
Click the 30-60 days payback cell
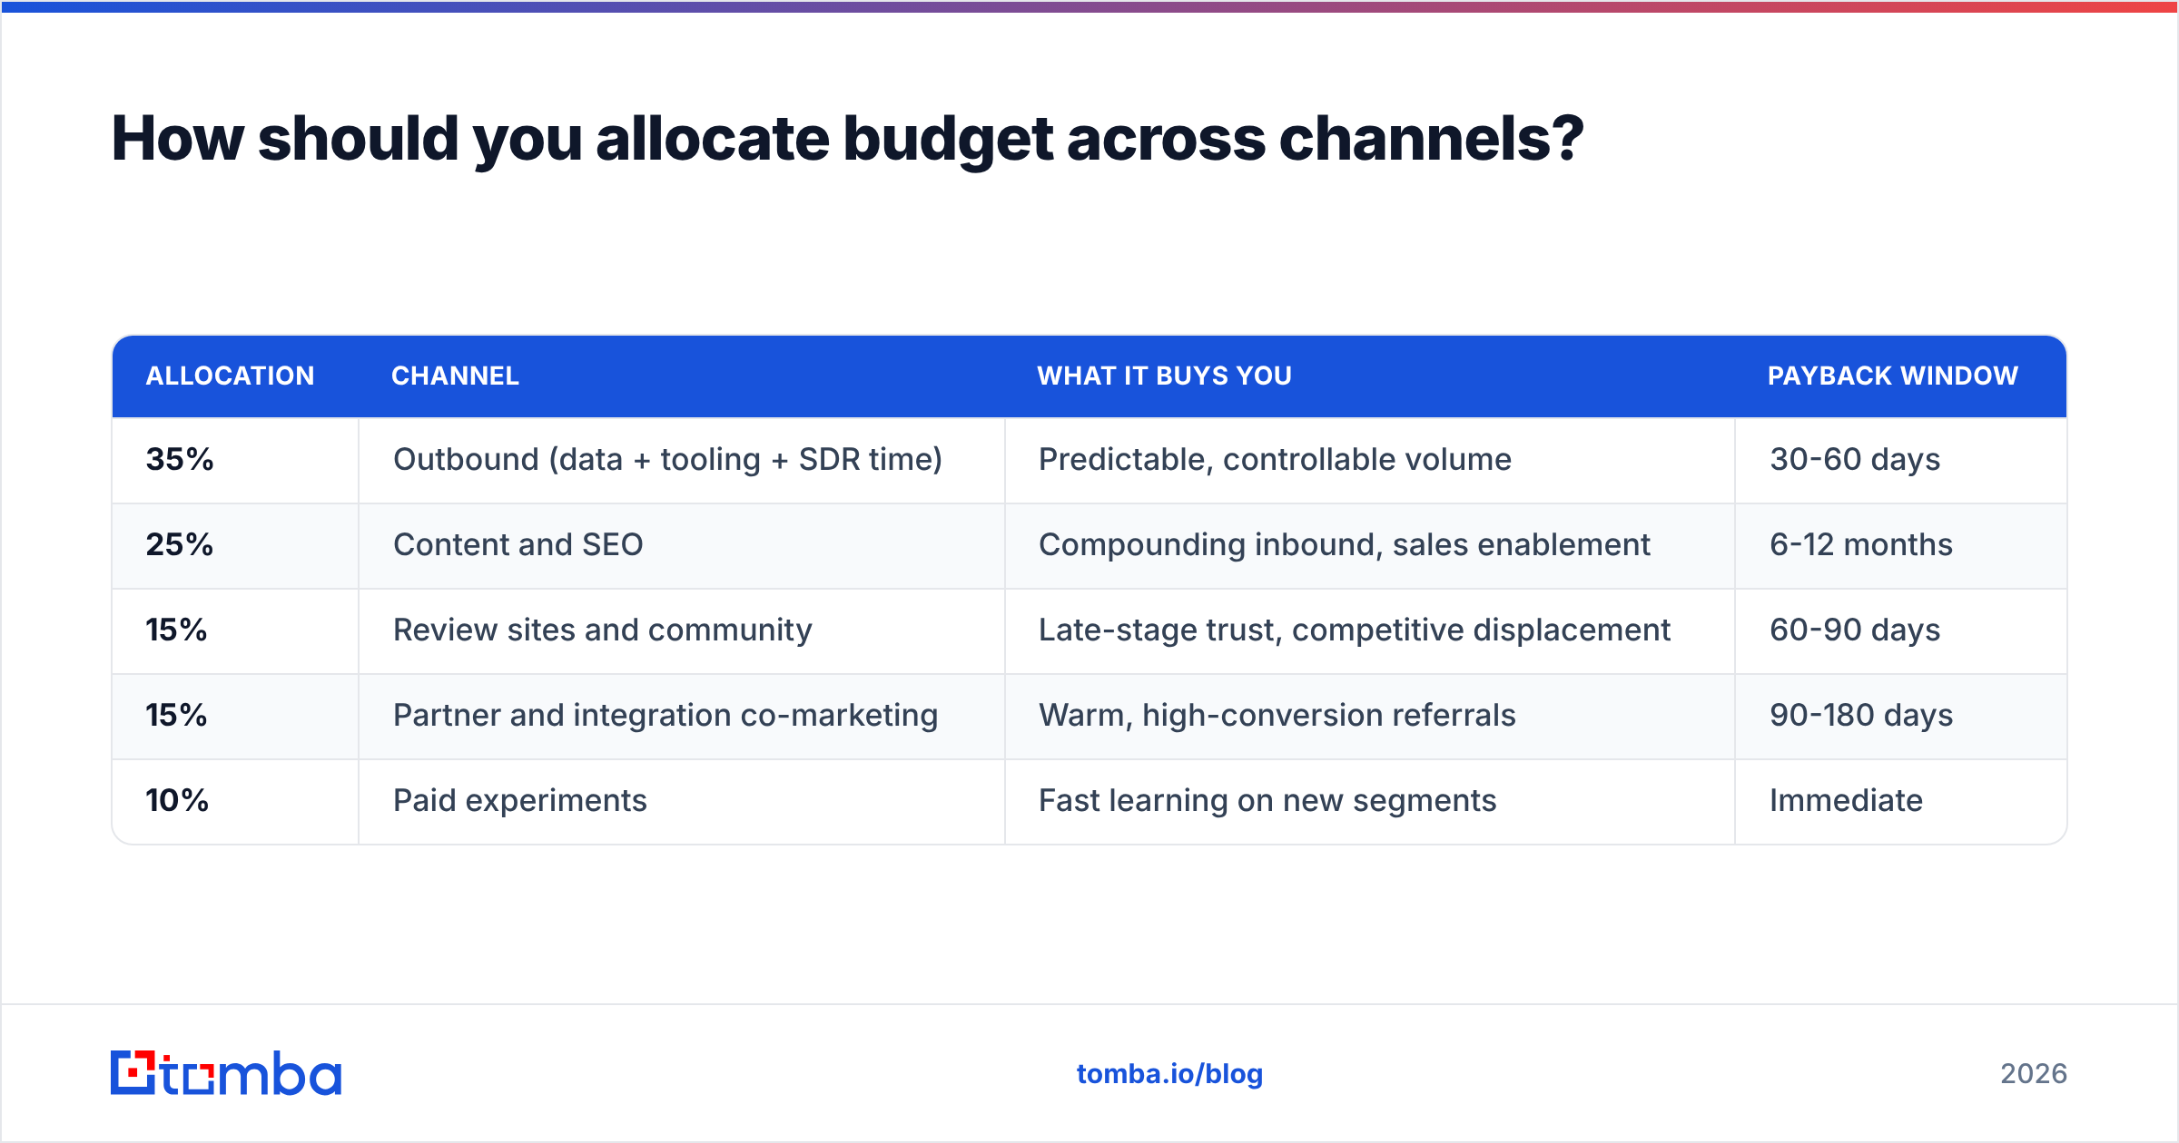tap(1900, 460)
